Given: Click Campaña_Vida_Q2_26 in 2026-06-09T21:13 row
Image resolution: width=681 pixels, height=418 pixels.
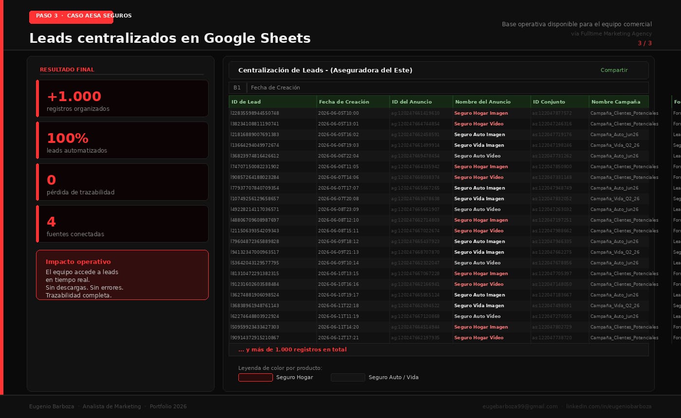Looking at the screenshot, I should tap(615, 252).
